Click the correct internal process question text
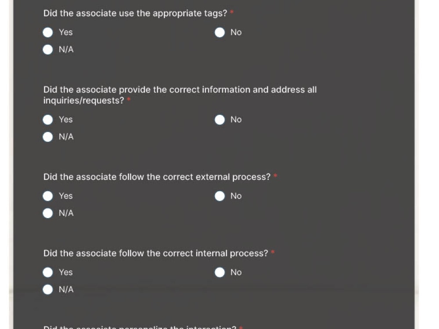This screenshot has width=439, height=329. point(156,254)
